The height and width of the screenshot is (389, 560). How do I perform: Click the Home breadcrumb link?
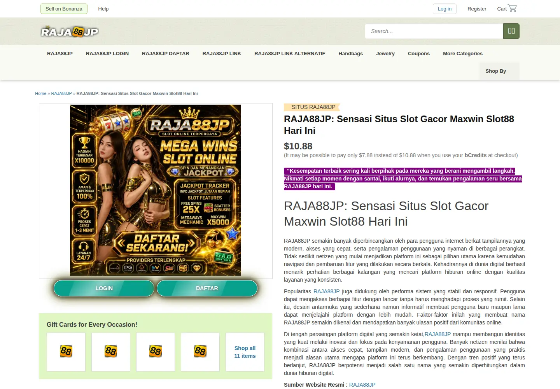(40, 93)
